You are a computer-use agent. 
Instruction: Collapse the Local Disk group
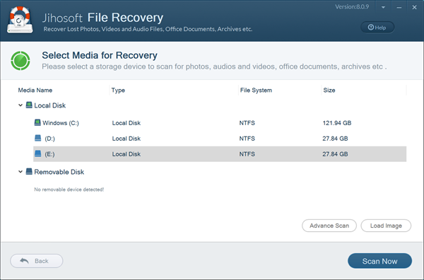click(20, 105)
